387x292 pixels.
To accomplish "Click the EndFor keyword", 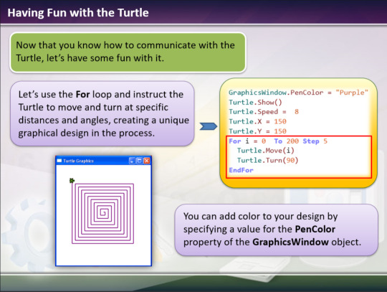I will tap(241, 170).
